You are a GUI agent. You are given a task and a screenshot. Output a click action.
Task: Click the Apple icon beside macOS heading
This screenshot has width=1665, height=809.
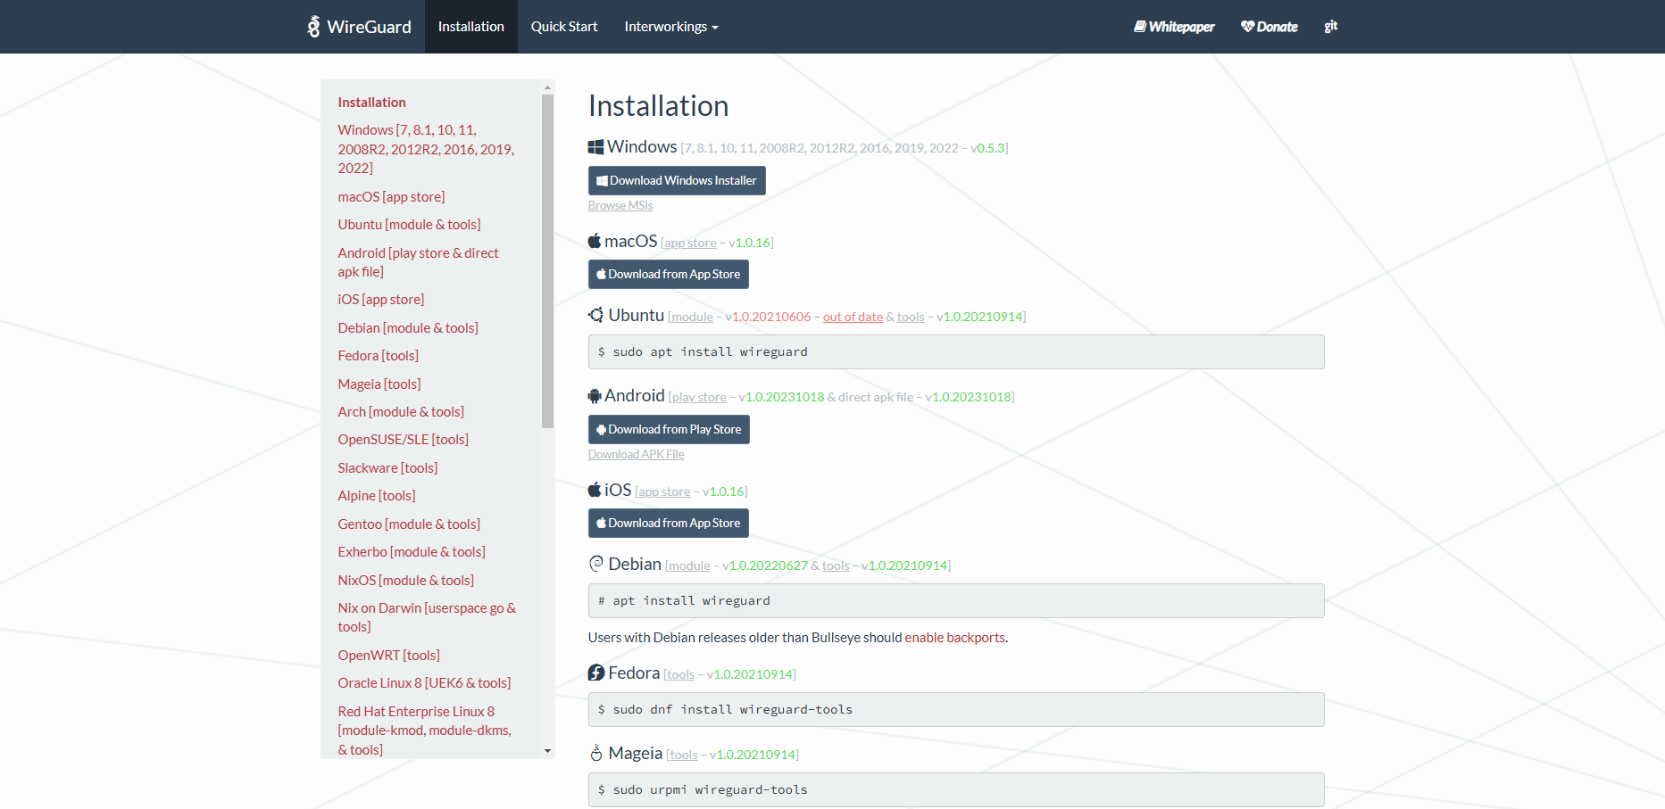point(595,241)
